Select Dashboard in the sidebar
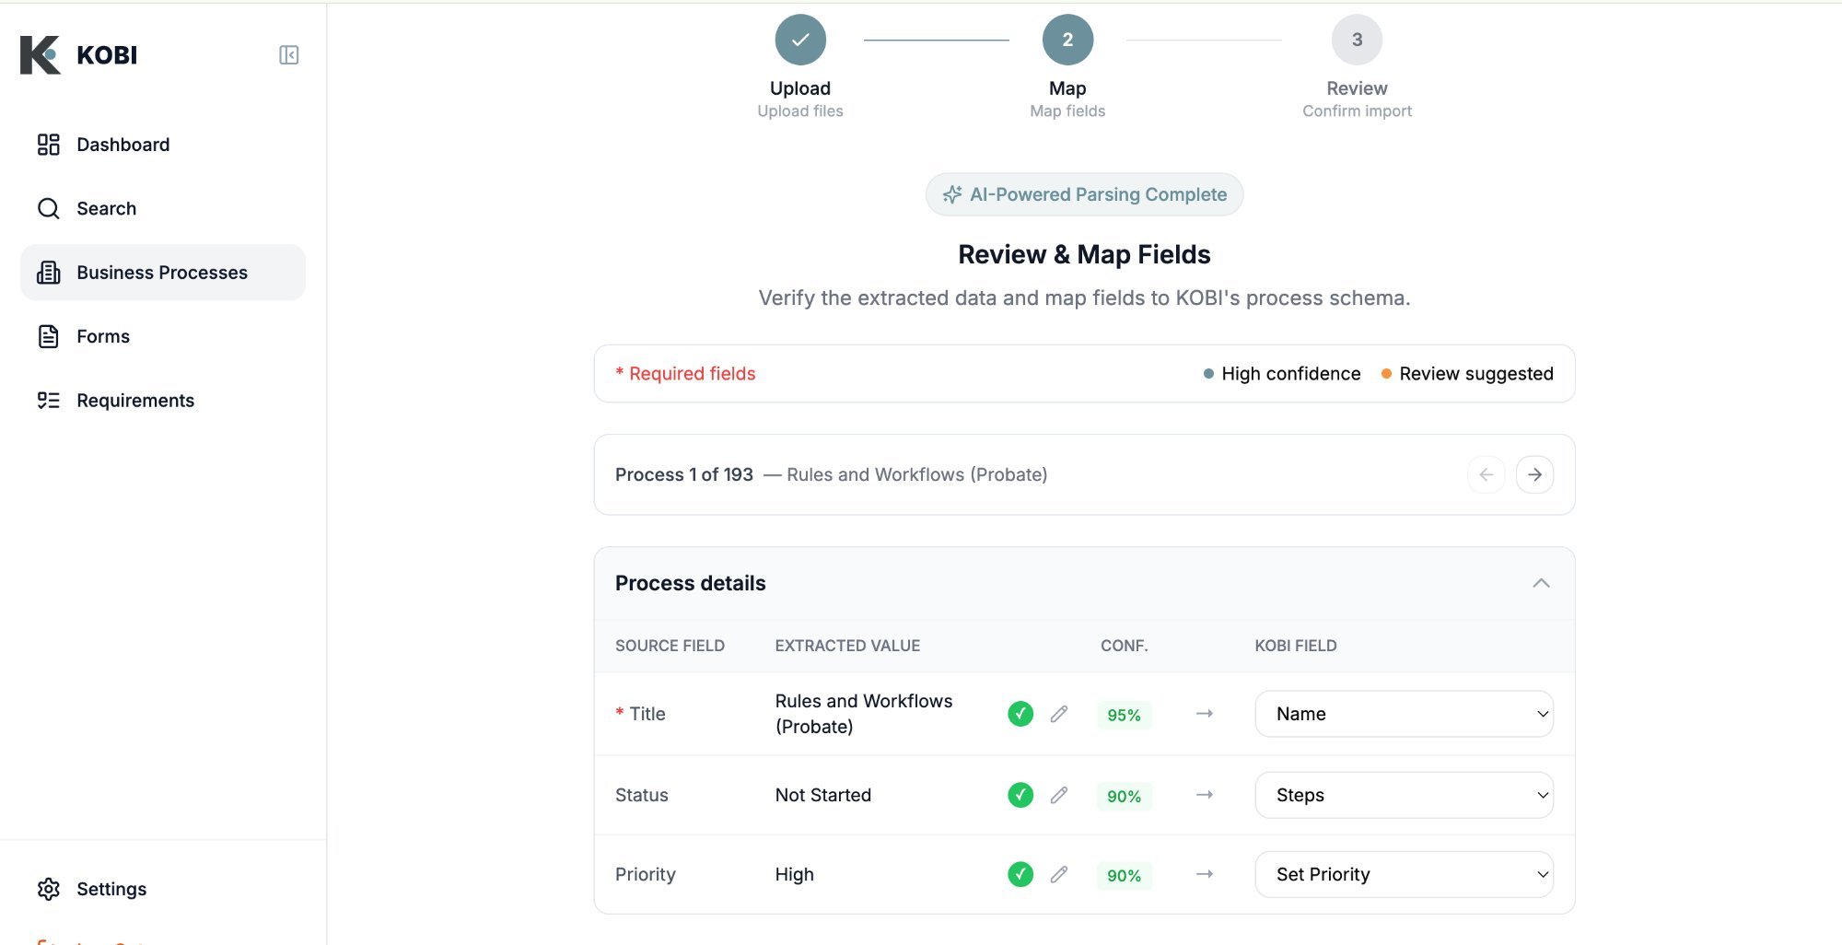The image size is (1842, 945). click(122, 145)
